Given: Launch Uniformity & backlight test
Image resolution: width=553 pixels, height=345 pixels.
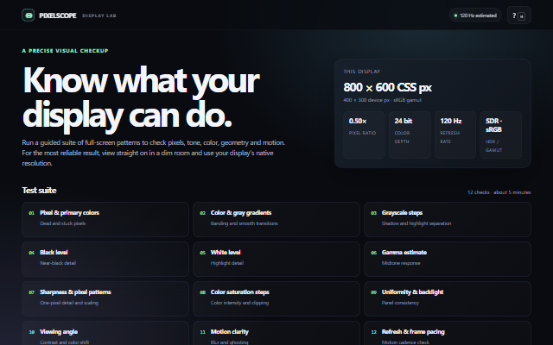Looking at the screenshot, I should tap(448, 299).
